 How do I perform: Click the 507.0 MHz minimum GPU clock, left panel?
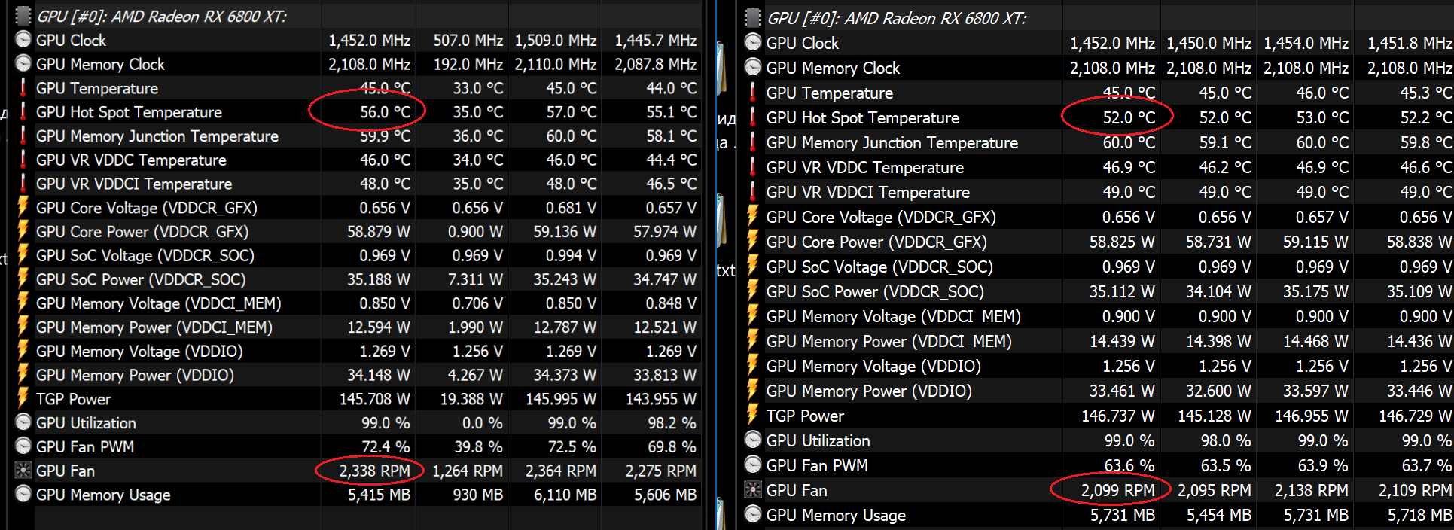pyautogui.click(x=468, y=40)
